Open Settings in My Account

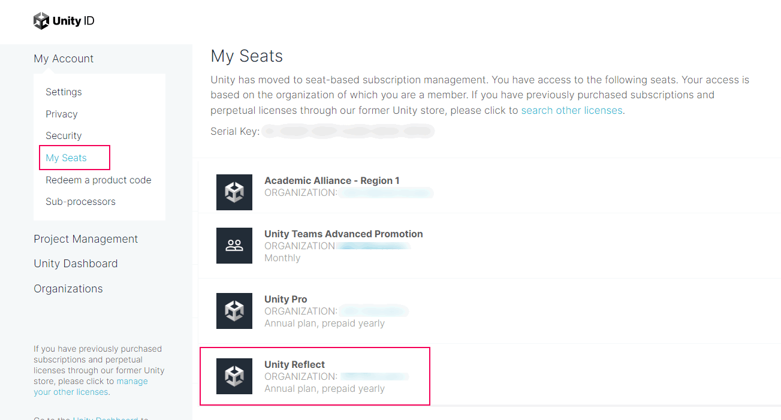64,92
